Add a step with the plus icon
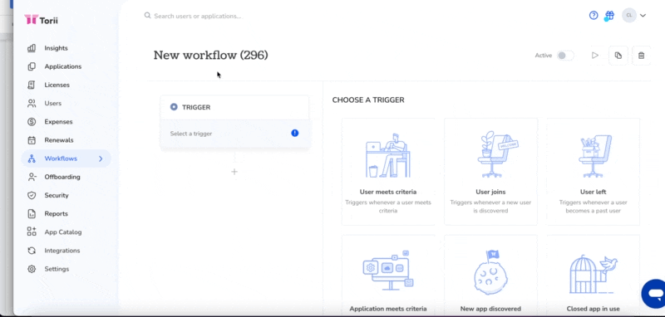The width and height of the screenshot is (665, 317). (234, 172)
